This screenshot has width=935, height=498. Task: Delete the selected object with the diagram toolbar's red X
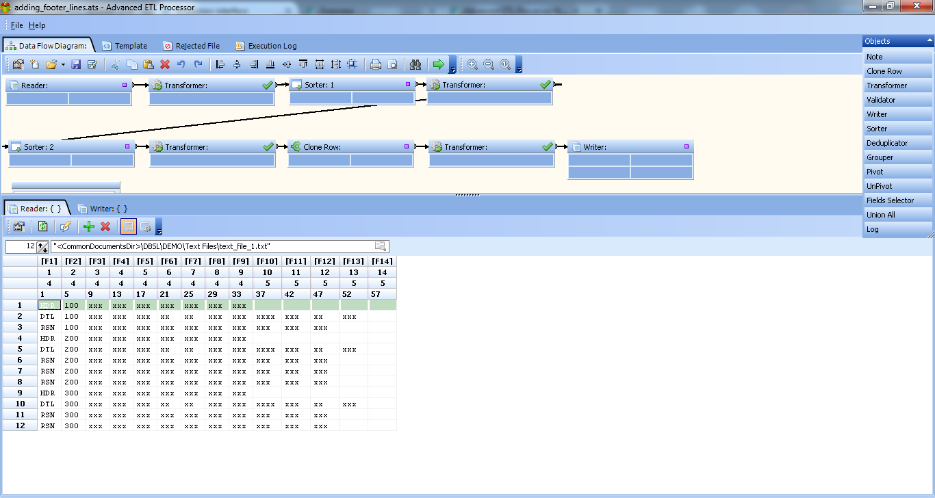point(165,65)
